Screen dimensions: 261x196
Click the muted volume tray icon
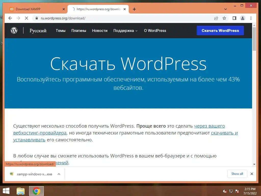tap(225, 191)
